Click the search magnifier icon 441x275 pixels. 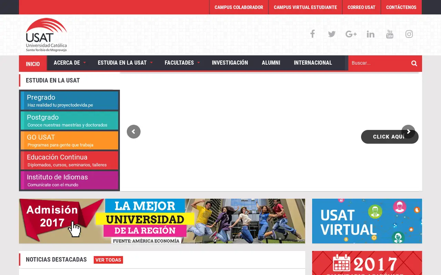(x=414, y=63)
